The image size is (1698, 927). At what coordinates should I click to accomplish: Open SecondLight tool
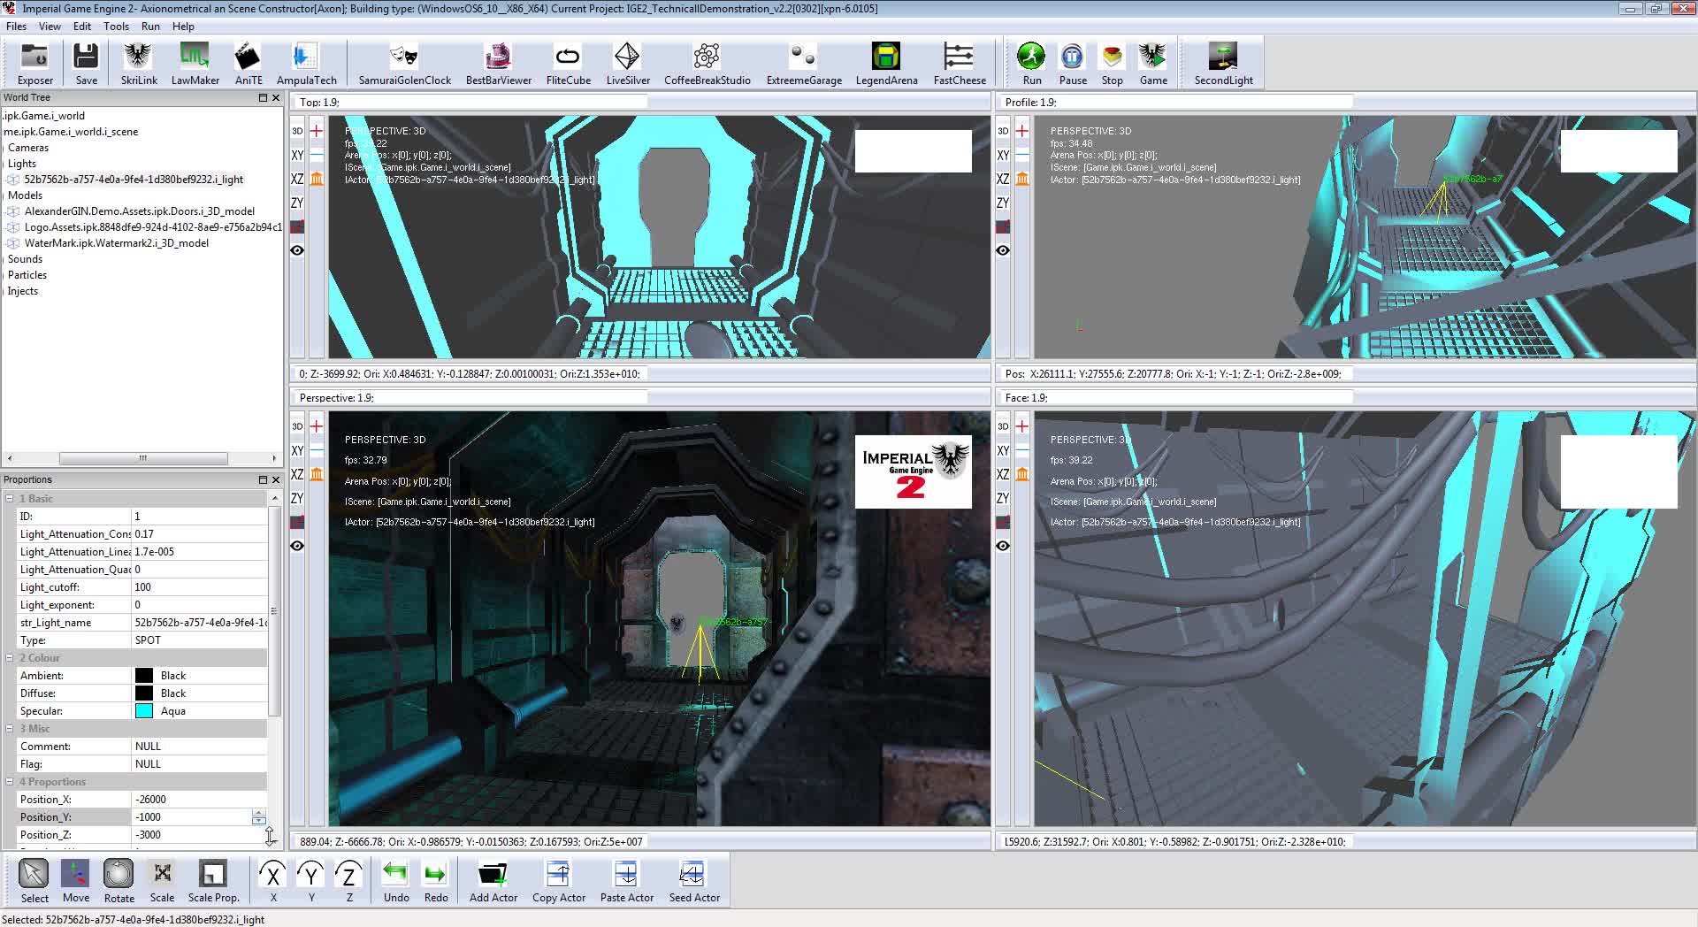click(x=1223, y=64)
